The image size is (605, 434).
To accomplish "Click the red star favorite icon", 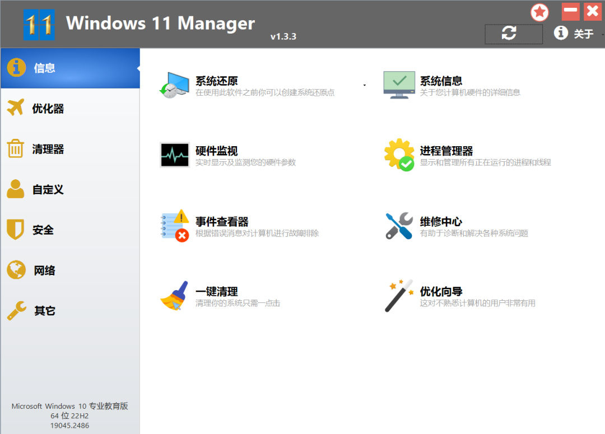I will point(539,12).
